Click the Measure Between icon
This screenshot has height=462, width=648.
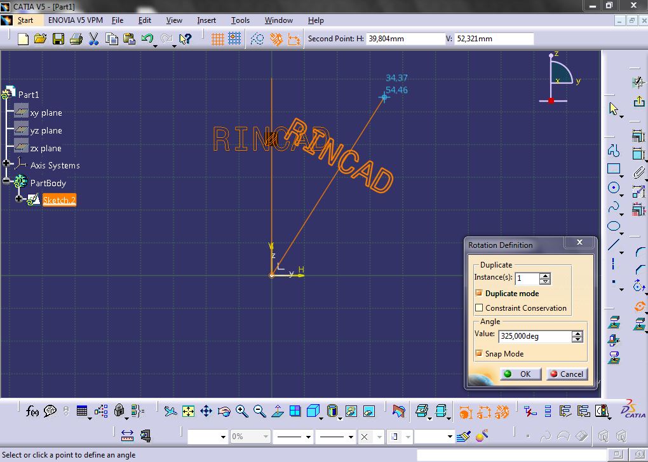click(127, 435)
